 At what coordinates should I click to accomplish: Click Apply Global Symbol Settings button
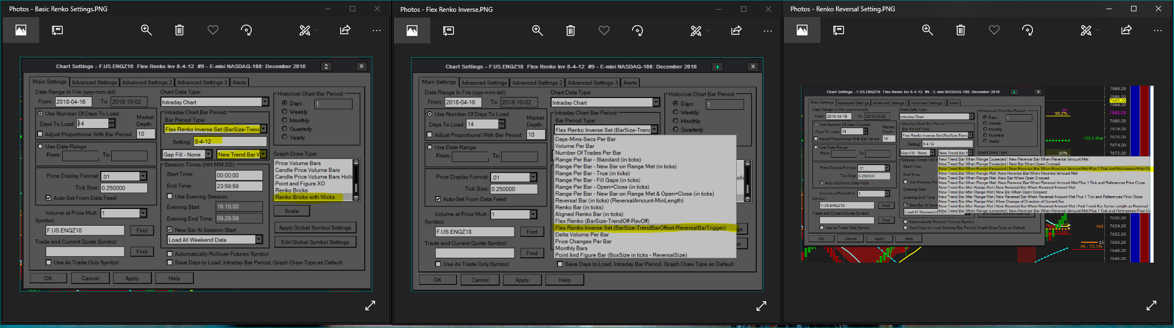pos(314,228)
